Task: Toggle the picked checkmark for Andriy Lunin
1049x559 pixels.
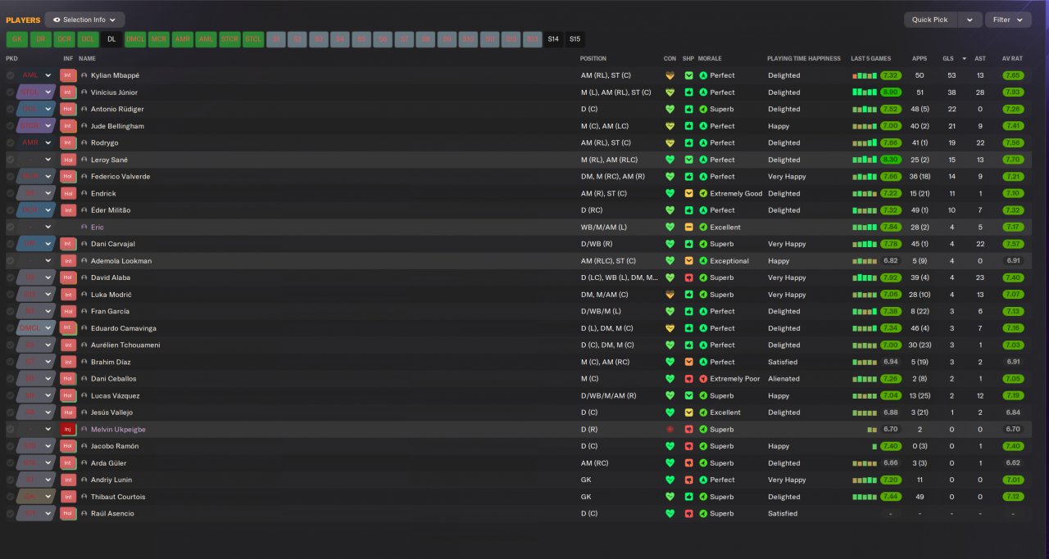Action: pyautogui.click(x=10, y=480)
